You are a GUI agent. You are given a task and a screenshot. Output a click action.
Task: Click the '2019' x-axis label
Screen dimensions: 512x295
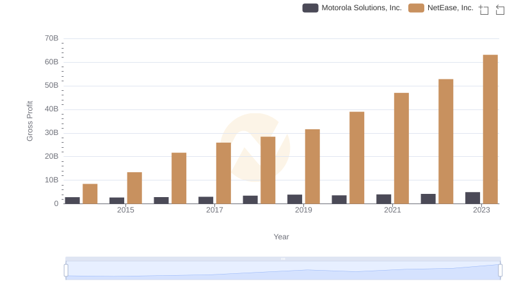coord(303,210)
